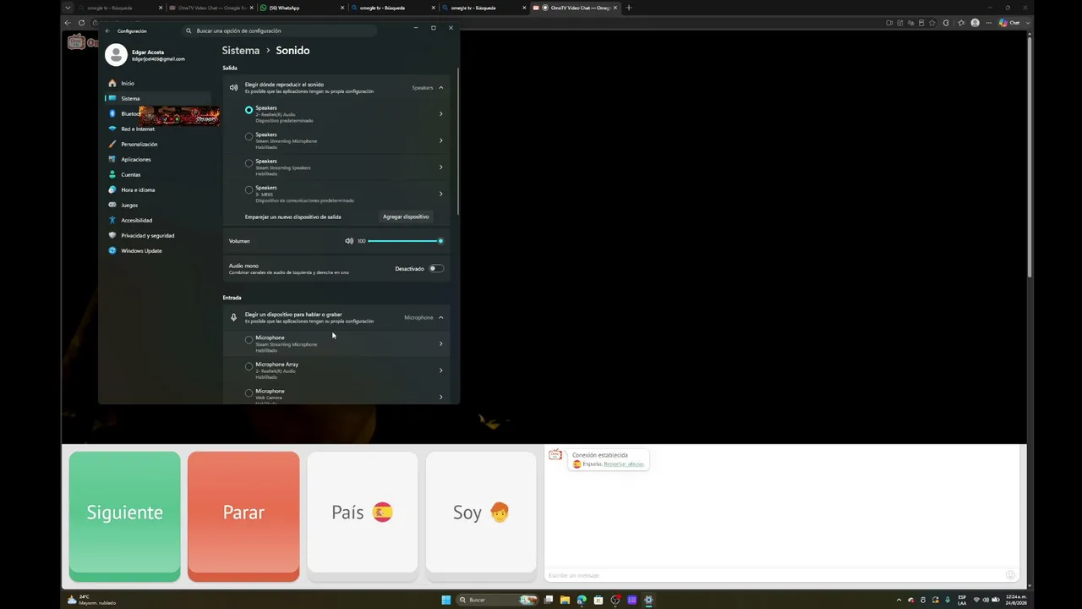Select Speakers 5- M80S output device
The image size is (1082, 609).
[x=249, y=189]
